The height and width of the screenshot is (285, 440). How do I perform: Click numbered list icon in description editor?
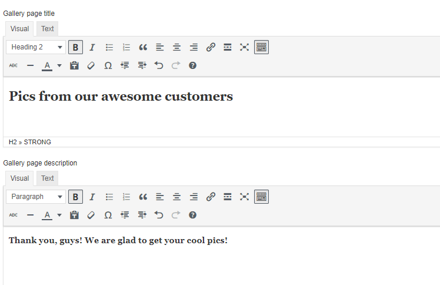(126, 197)
